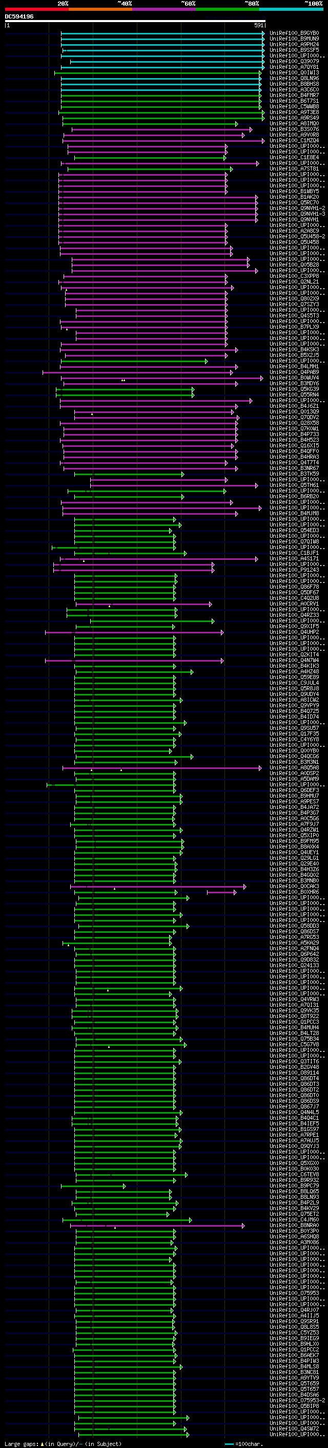Select label UniRef100_B3S076
Viewport: 328px width, 1448px height.
pos(294,129)
